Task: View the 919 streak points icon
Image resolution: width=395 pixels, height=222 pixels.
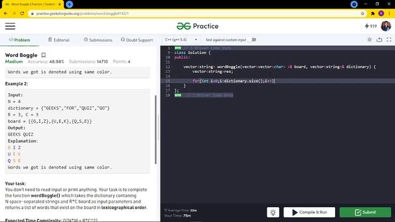Action: coord(370,26)
